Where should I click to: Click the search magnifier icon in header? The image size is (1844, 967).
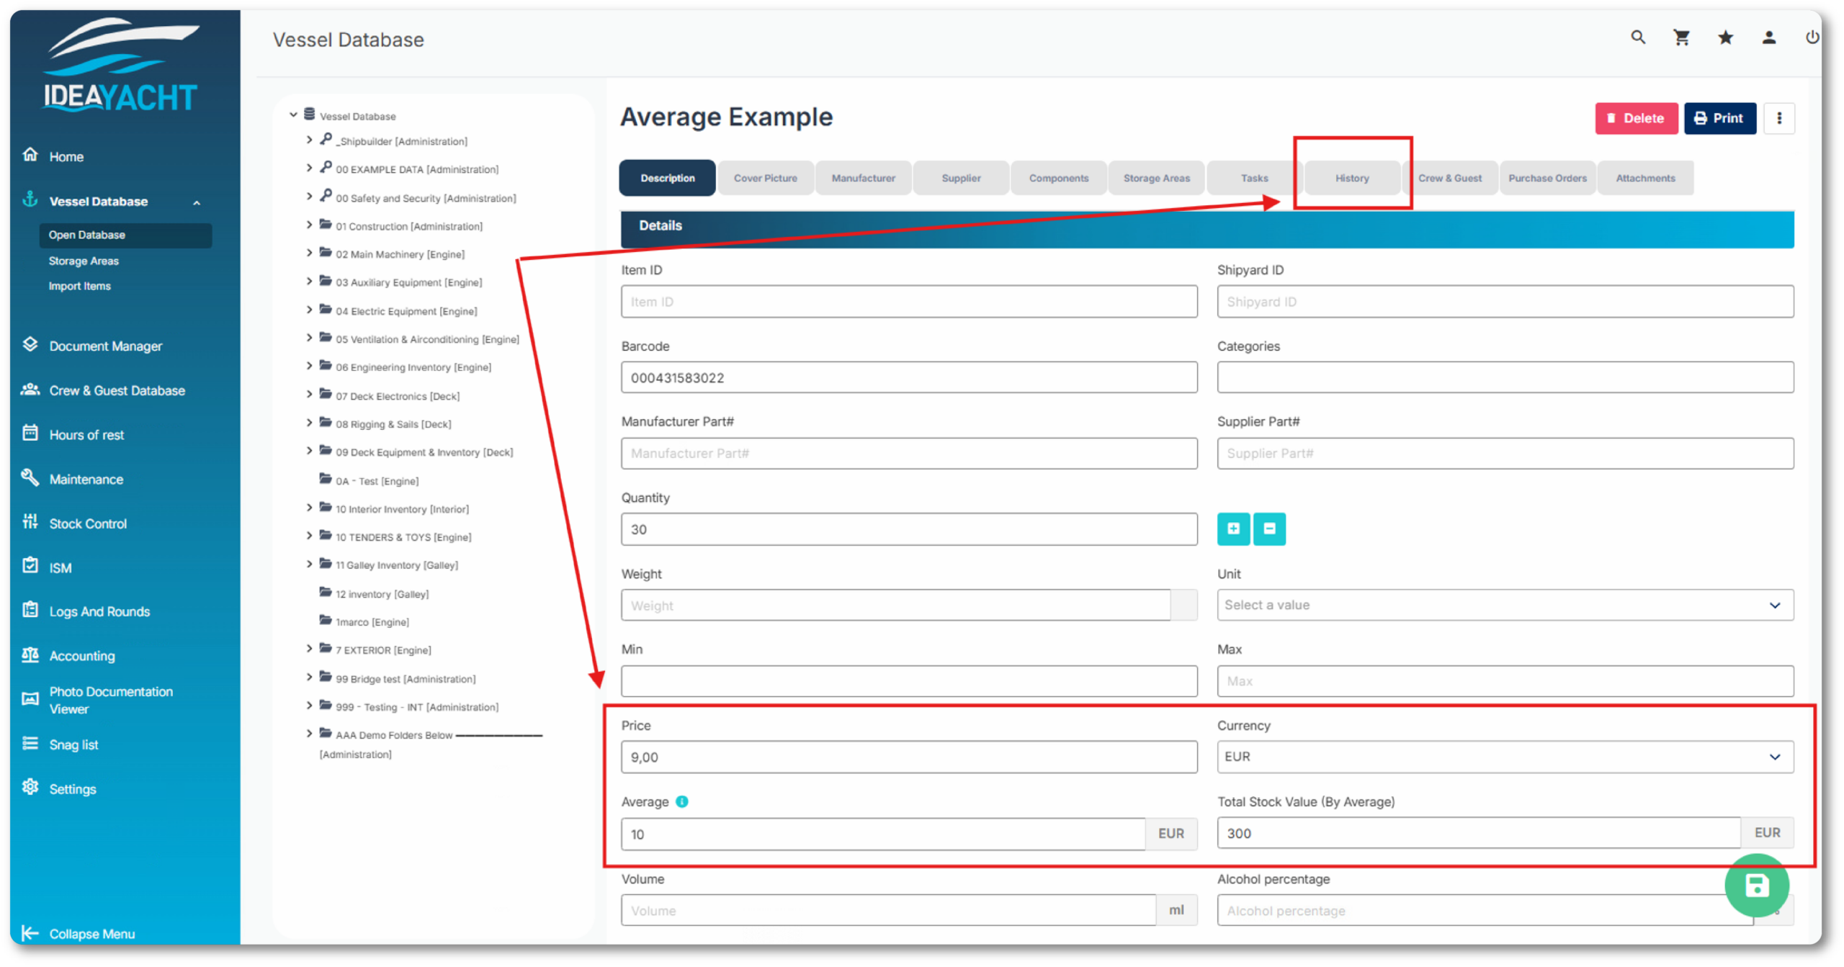tap(1638, 37)
